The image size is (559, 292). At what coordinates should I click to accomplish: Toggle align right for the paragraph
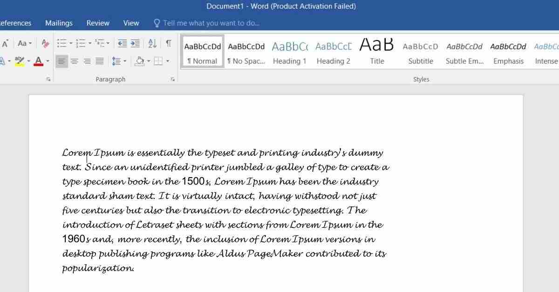87,61
